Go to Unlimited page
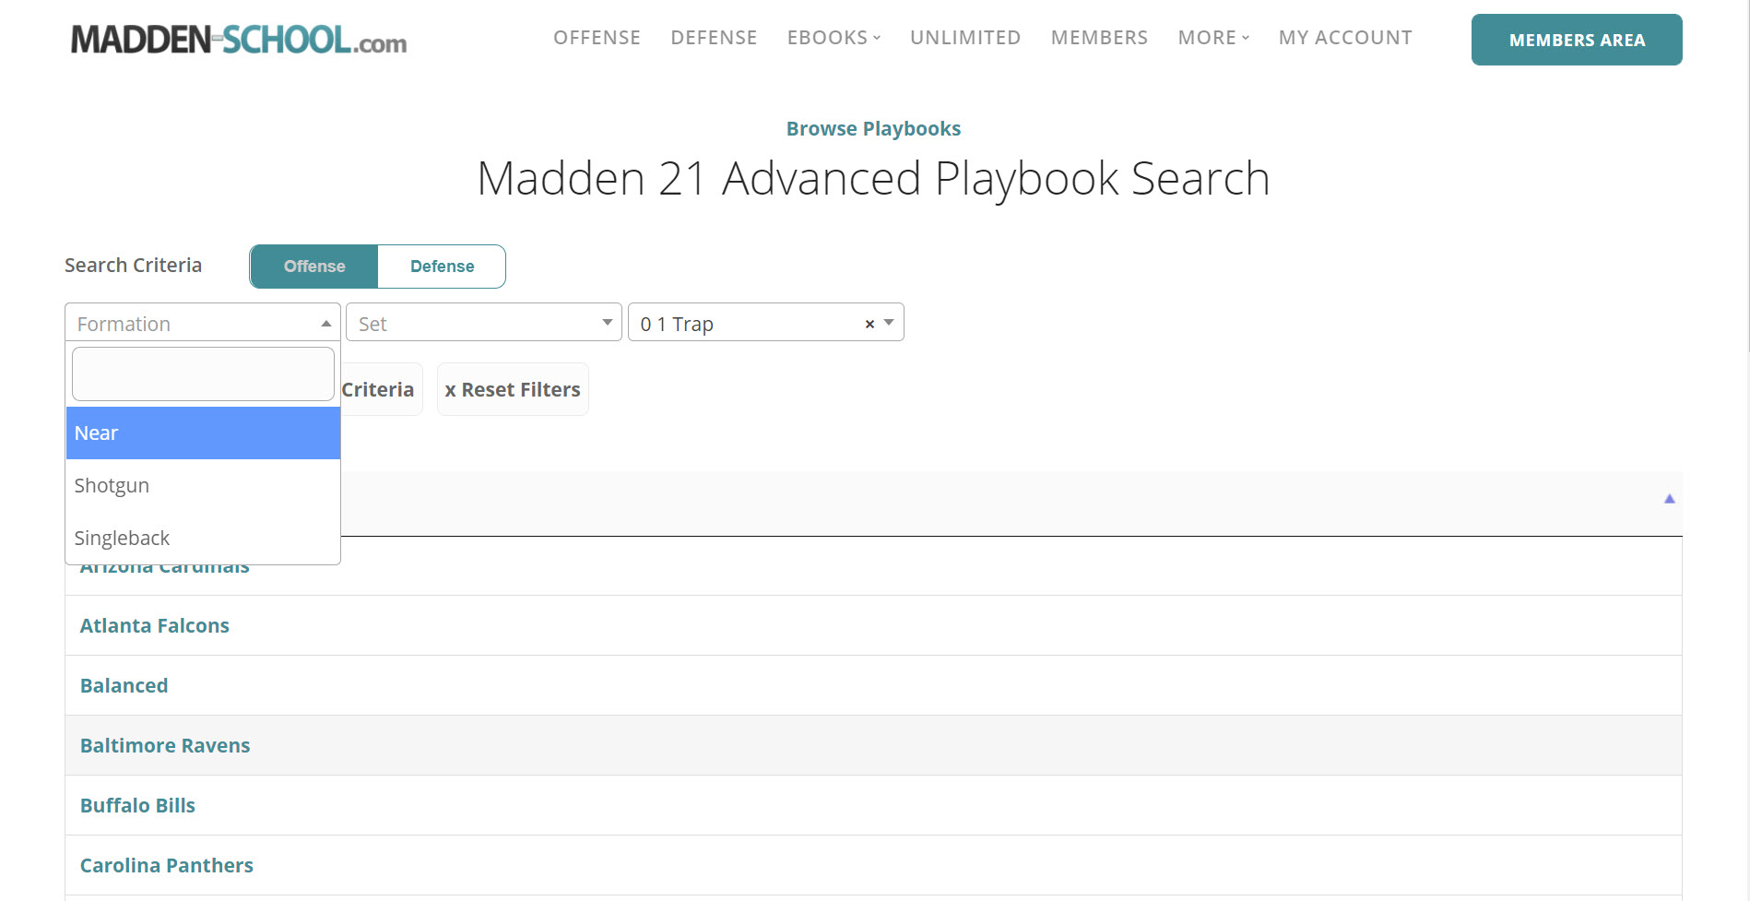The height and width of the screenshot is (901, 1750). (x=965, y=38)
